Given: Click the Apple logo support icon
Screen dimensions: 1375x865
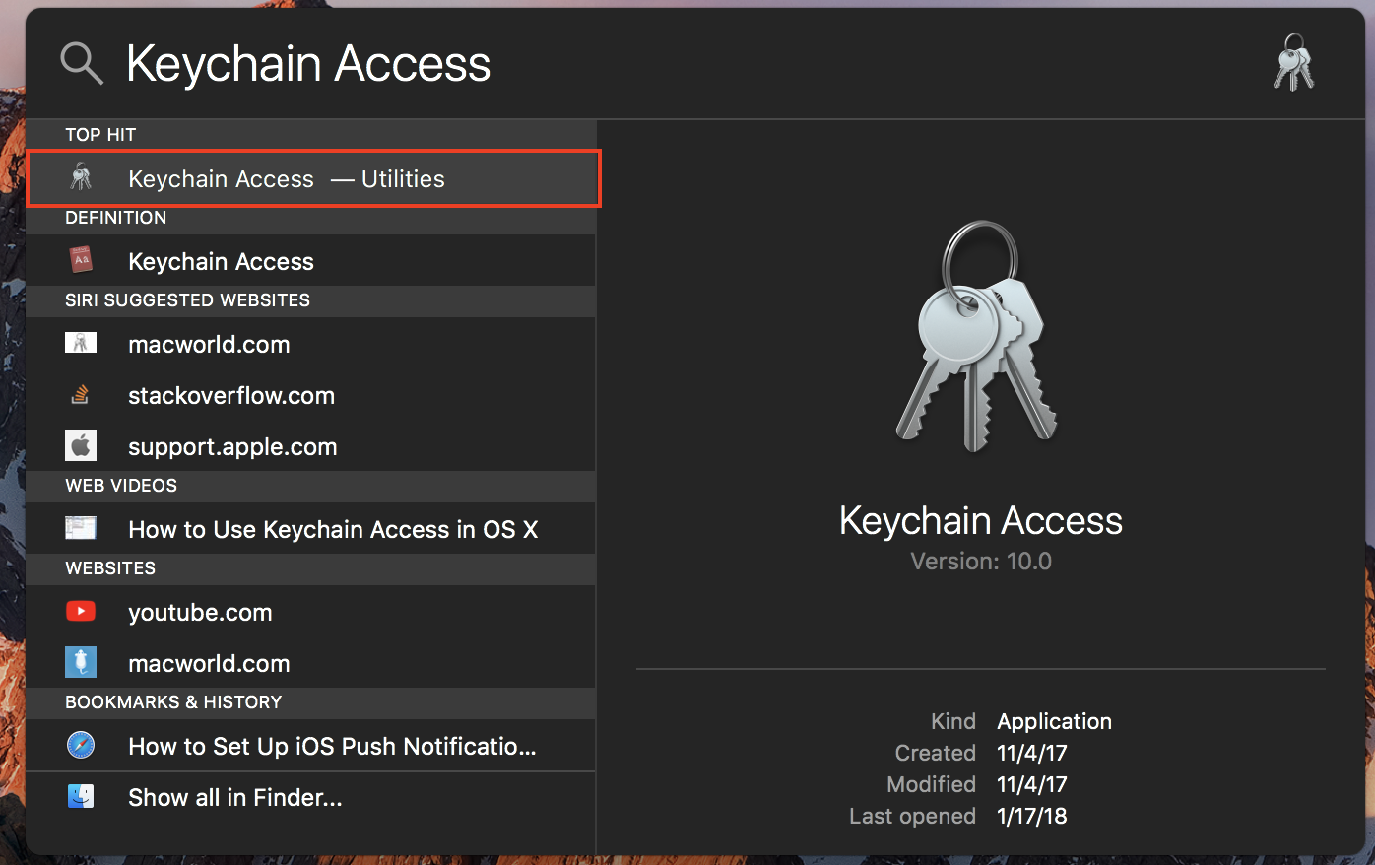Looking at the screenshot, I should pyautogui.click(x=81, y=446).
